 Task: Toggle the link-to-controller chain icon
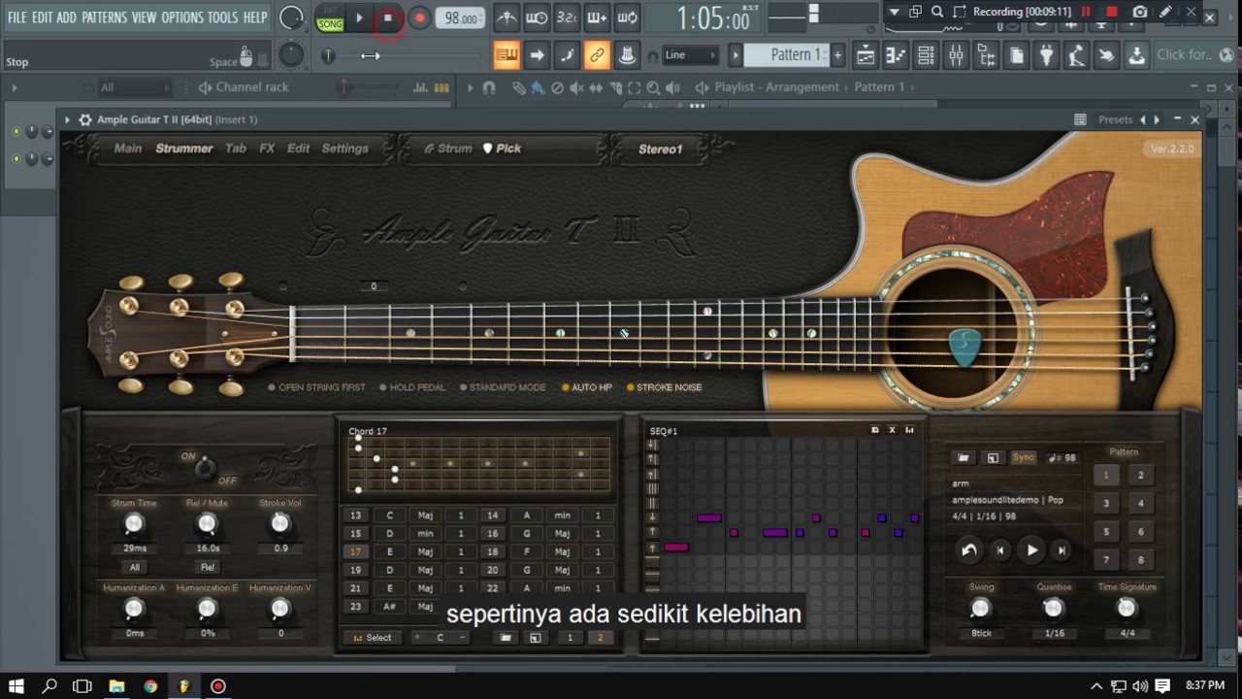click(597, 55)
